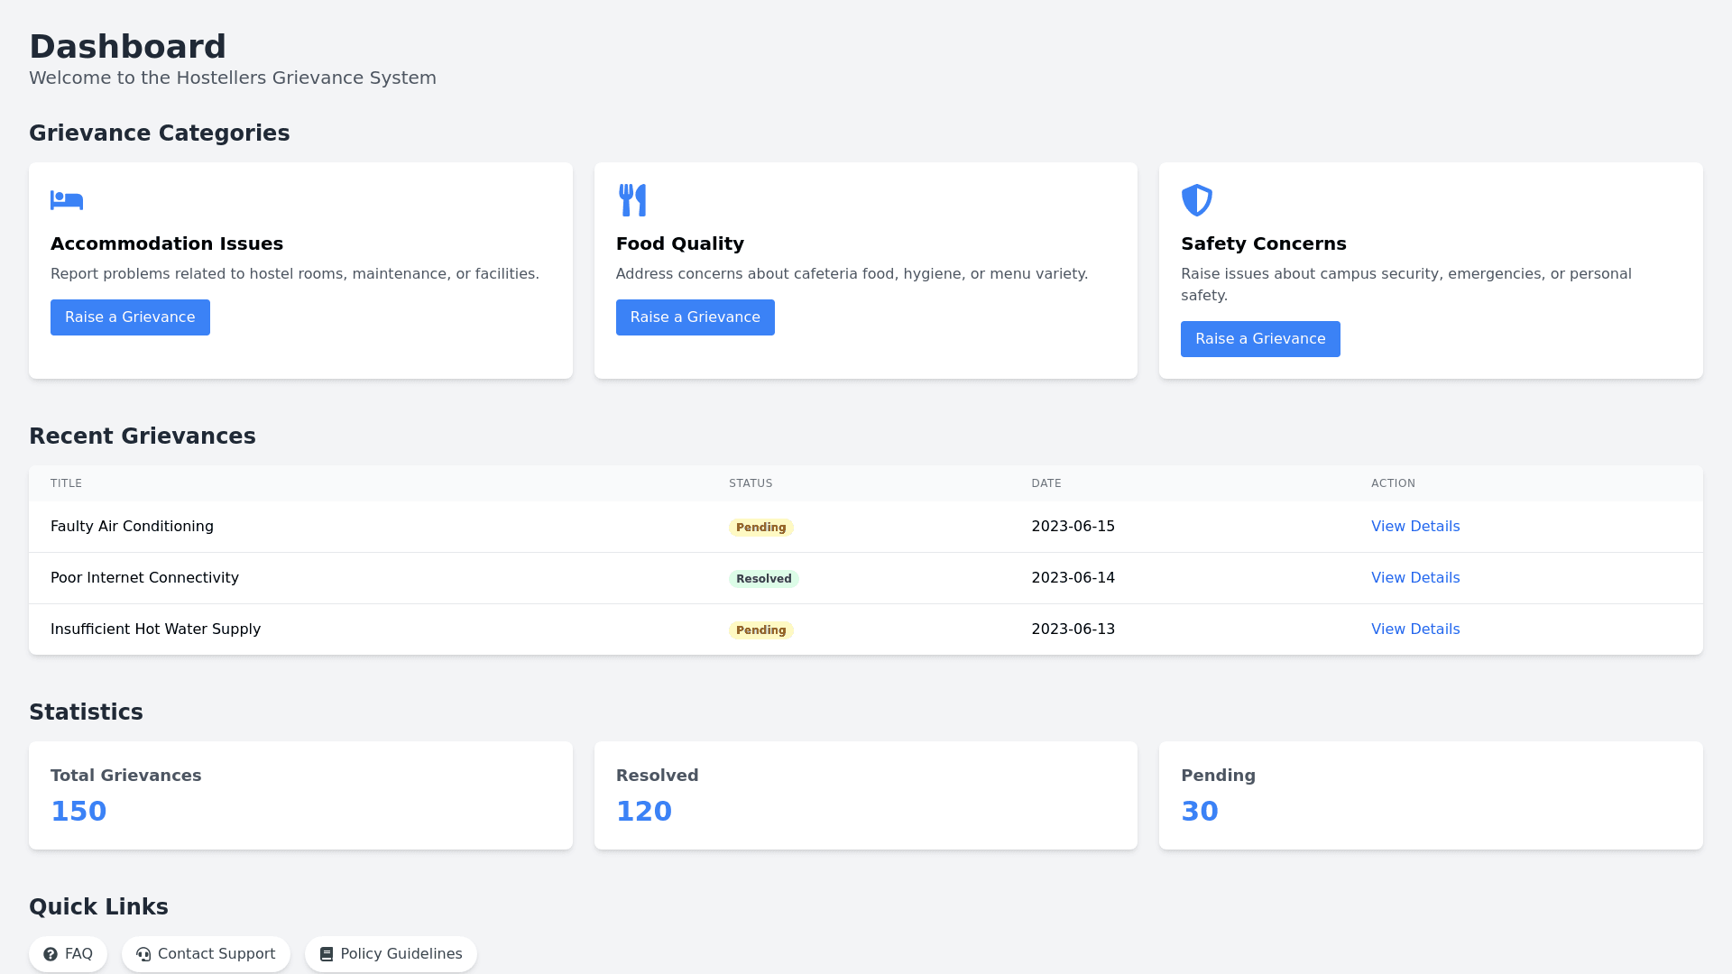Click Pending badge on Faulty Air Conditioning
Viewport: 1732px width, 974px height.
760,528
